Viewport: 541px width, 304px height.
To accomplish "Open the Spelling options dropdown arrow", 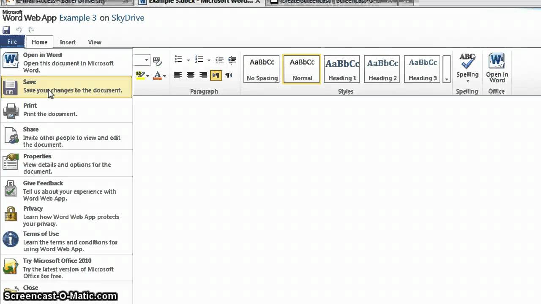I will 467,81.
